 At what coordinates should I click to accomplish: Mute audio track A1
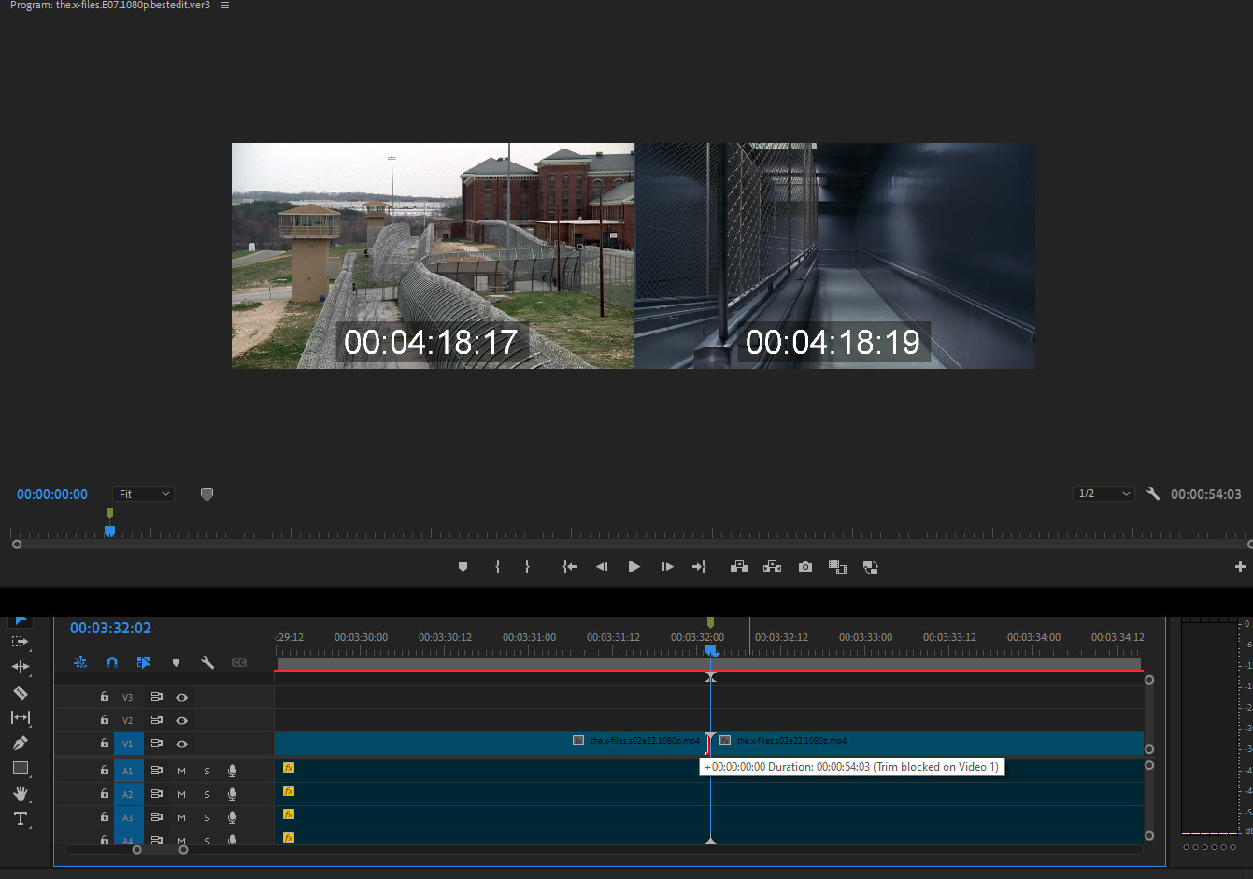pos(181,771)
